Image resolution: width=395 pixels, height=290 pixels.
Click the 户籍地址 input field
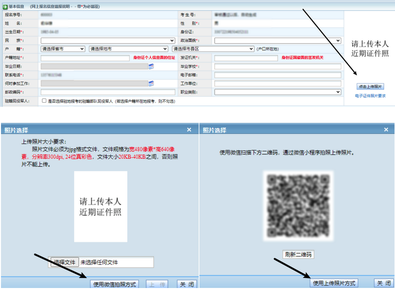(x=85, y=58)
